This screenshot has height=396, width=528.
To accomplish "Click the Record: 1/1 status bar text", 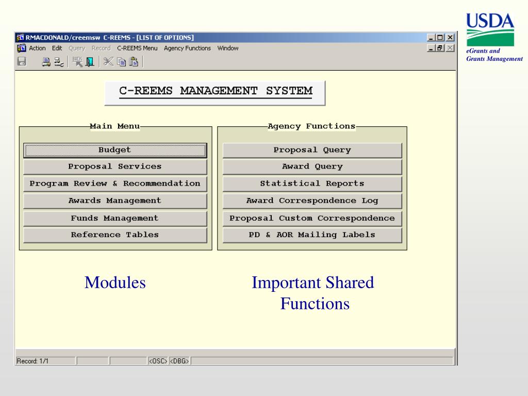I will 32,361.
